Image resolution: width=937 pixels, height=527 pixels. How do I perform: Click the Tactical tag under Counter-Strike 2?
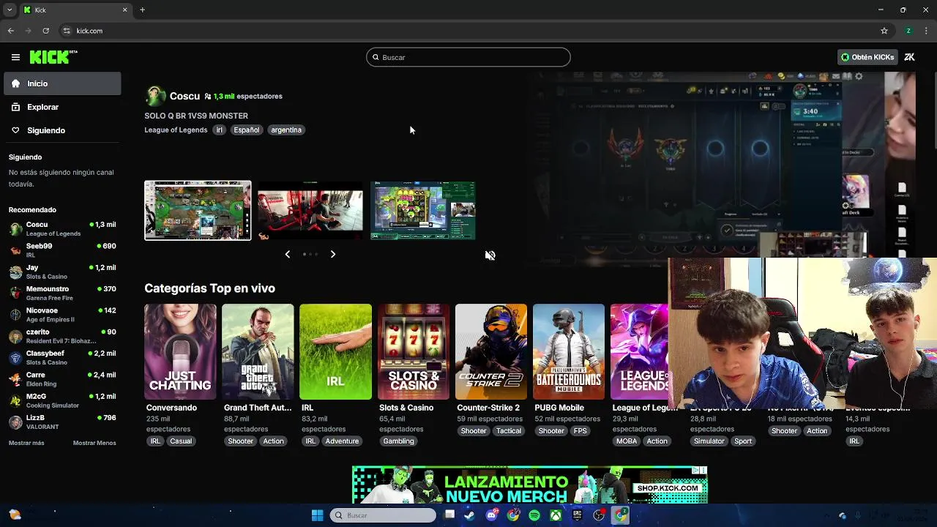[509, 431]
